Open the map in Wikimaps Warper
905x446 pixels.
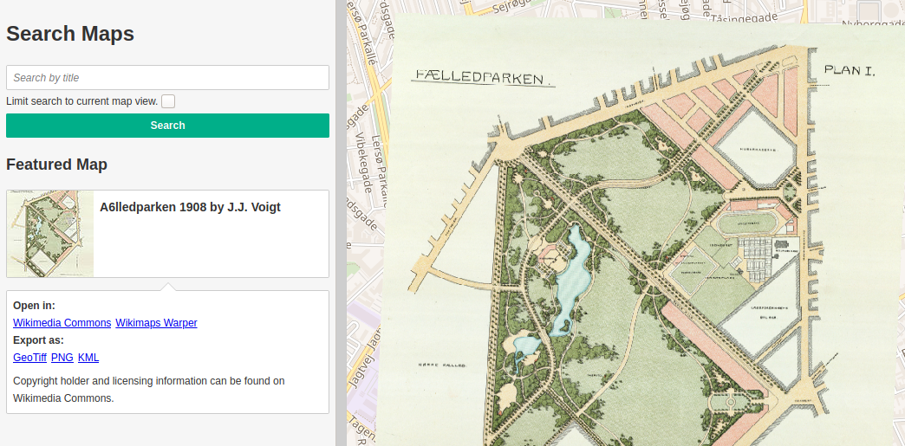click(x=156, y=323)
